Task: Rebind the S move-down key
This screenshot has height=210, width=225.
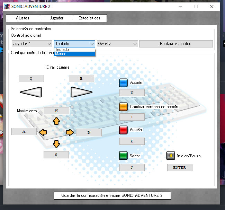Action: tap(56, 155)
